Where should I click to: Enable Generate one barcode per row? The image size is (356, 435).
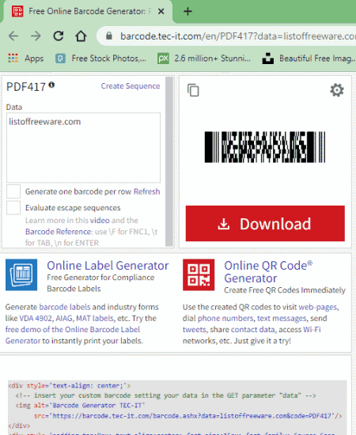(x=13, y=191)
